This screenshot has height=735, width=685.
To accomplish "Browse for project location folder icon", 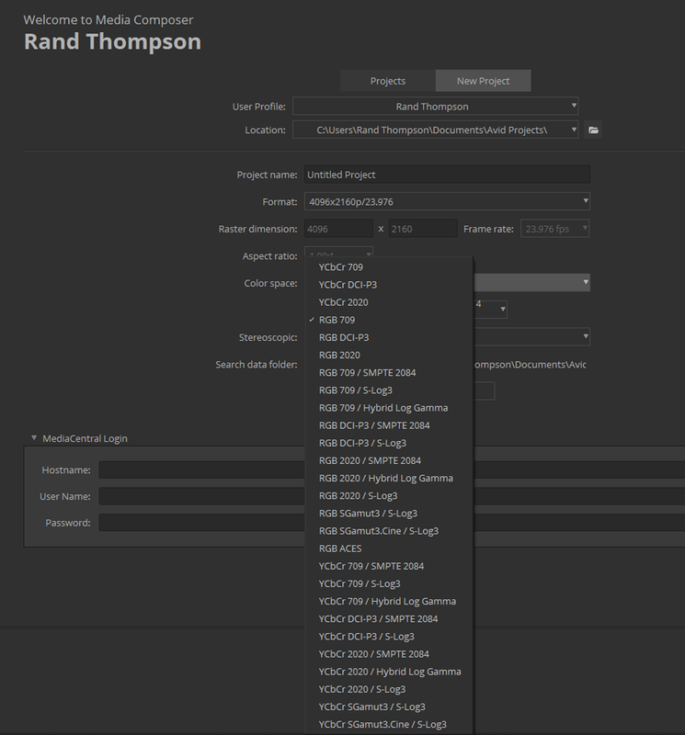I will [593, 130].
